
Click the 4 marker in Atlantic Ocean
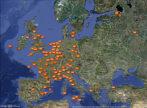10,46
